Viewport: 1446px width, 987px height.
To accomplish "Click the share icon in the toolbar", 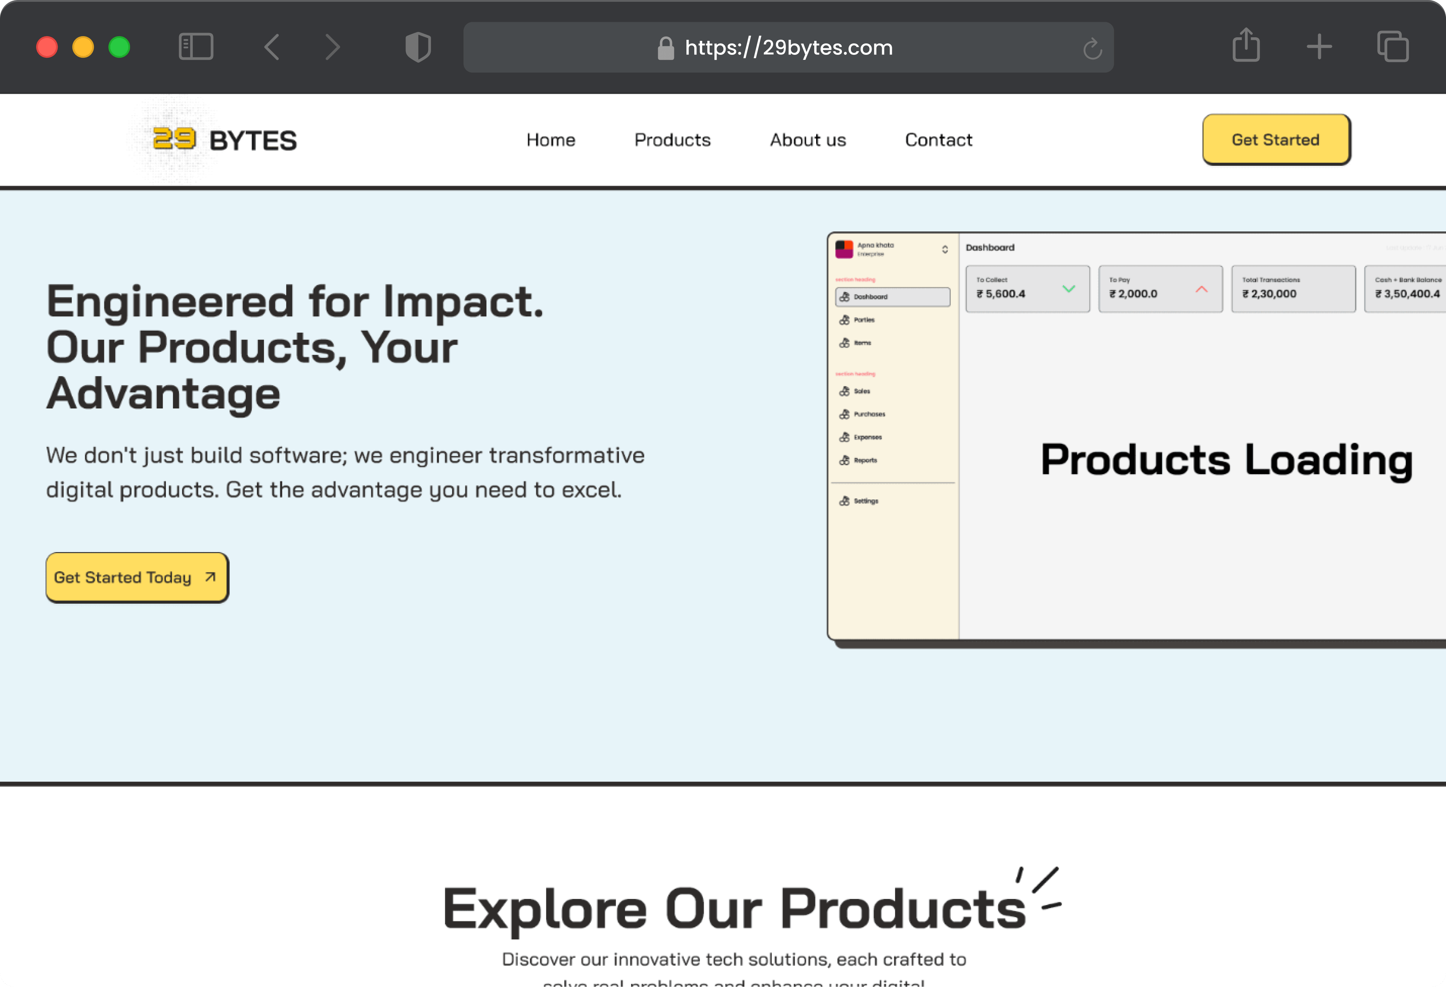I will click(1246, 45).
